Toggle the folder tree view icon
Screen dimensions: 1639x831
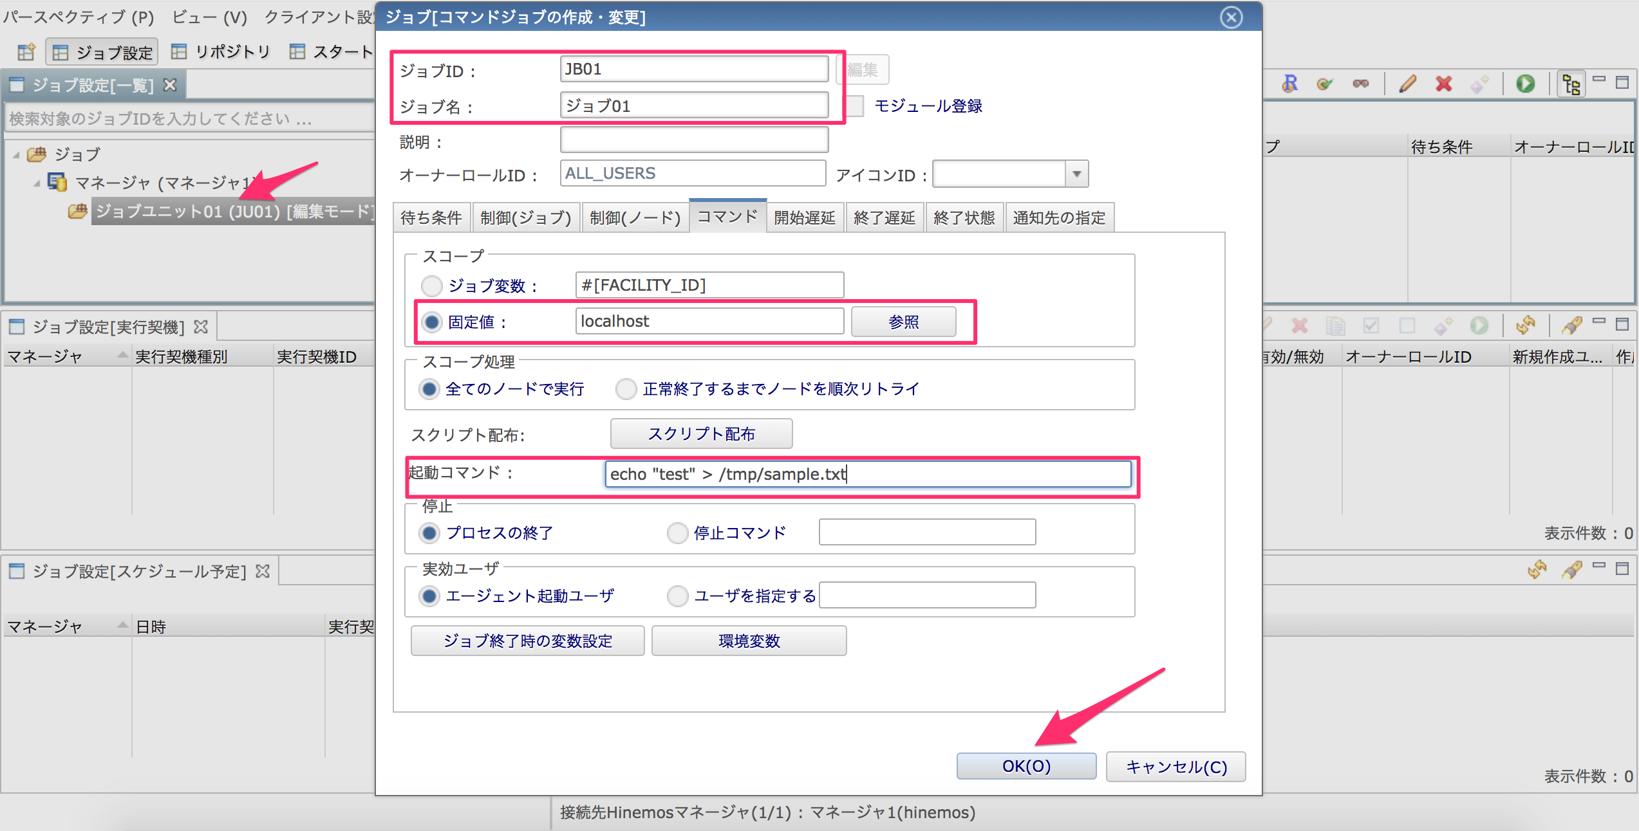pos(1571,84)
